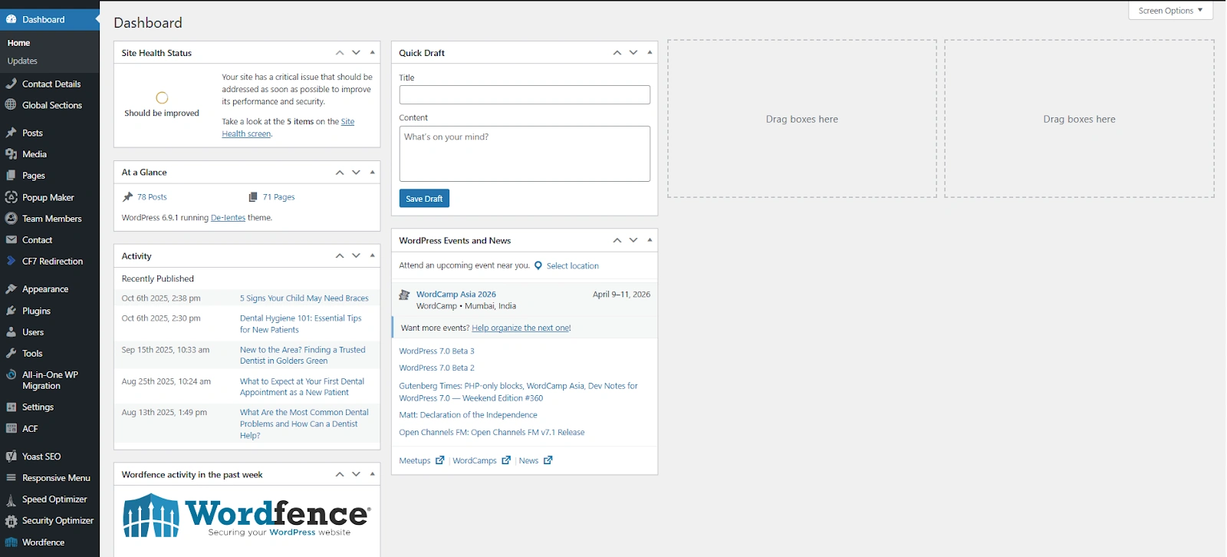
Task: Click the Posts pushpin icon in sidebar
Action: click(x=11, y=133)
